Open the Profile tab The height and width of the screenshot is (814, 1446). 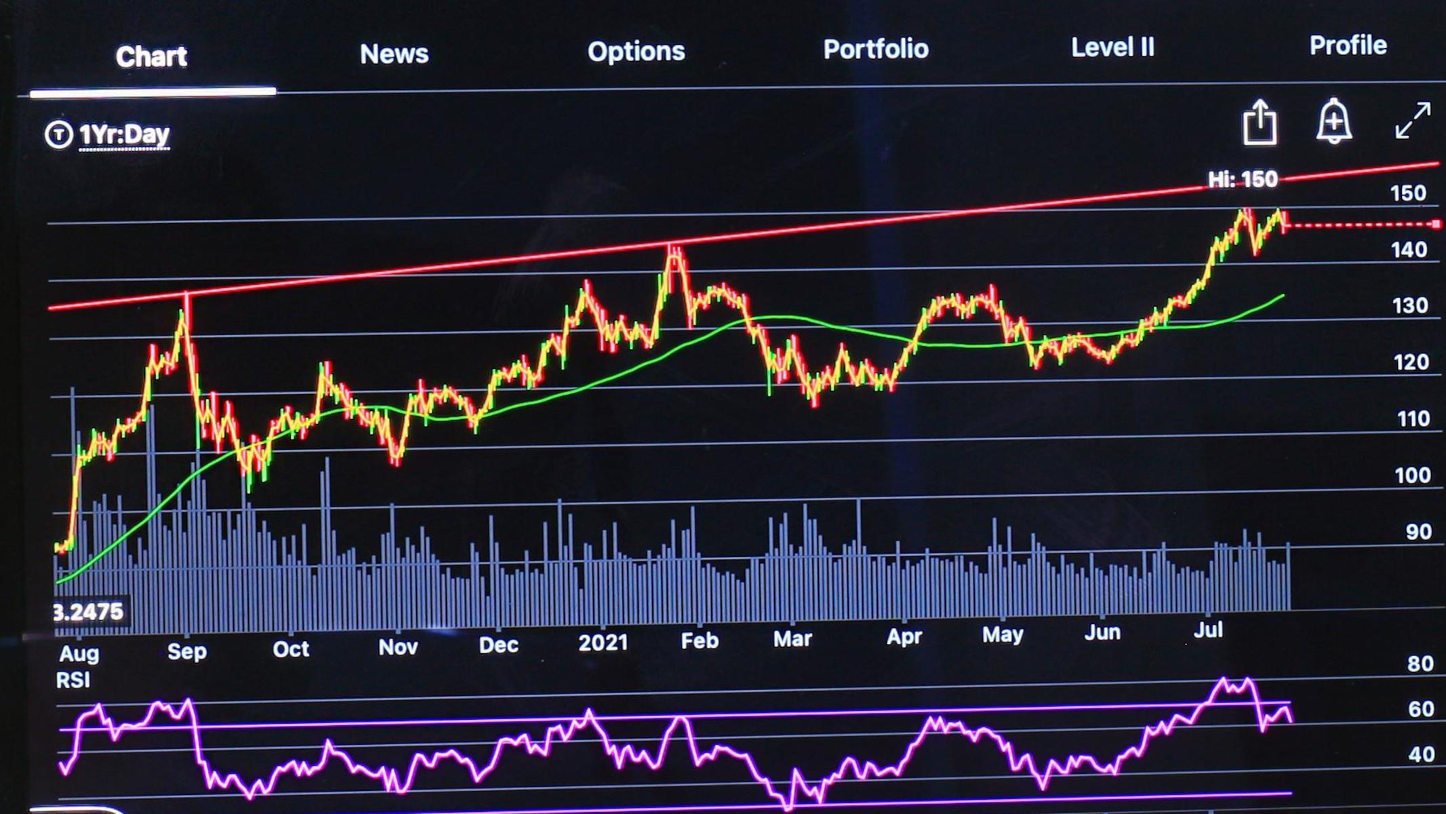tap(1348, 45)
